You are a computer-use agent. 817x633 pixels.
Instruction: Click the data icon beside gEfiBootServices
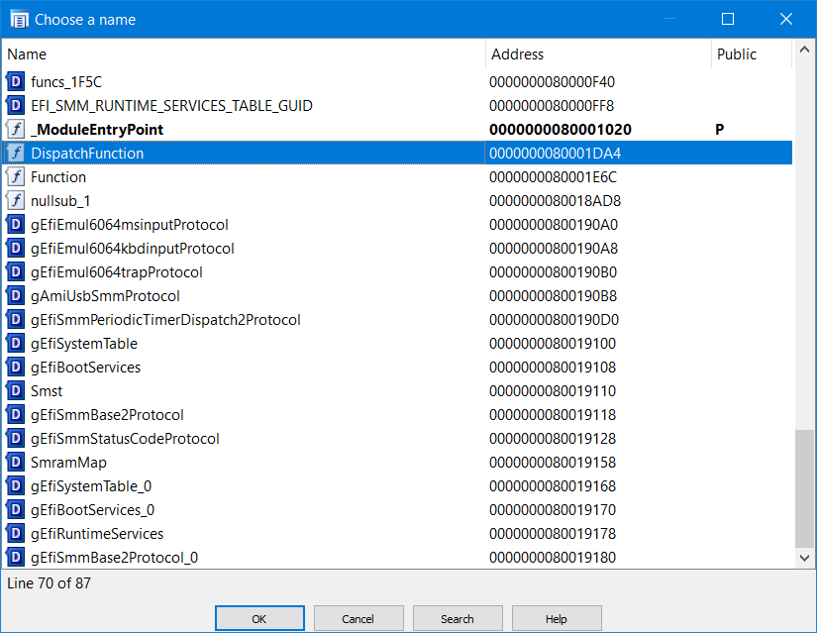(x=16, y=368)
